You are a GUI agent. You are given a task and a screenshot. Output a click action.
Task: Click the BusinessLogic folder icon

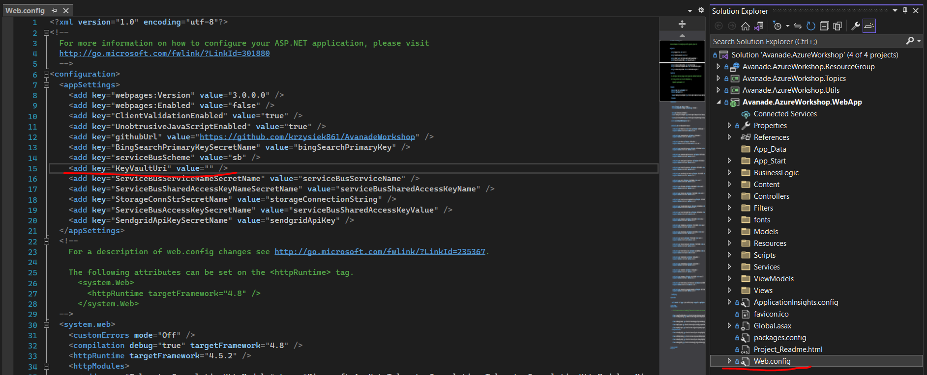coord(746,172)
